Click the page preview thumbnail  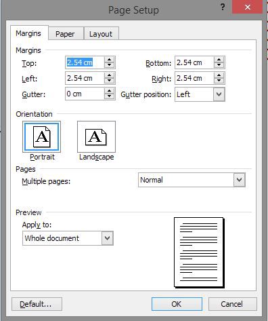(199, 252)
